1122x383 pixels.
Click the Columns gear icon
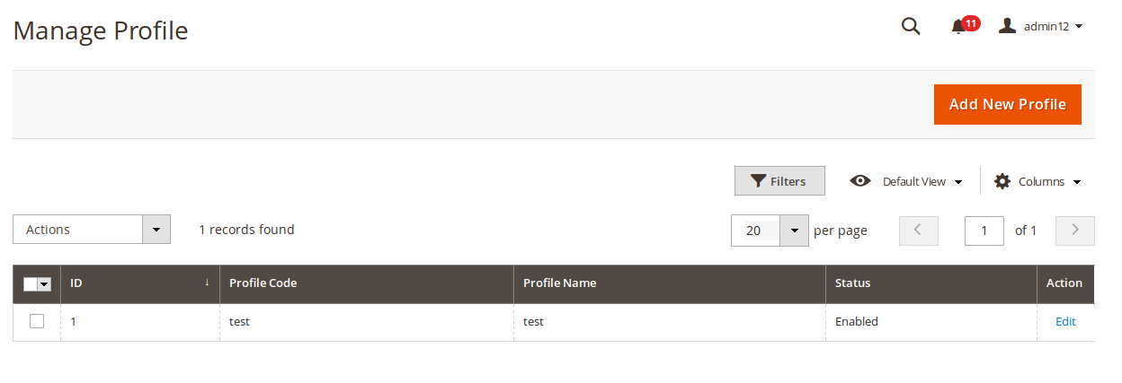tap(1002, 181)
